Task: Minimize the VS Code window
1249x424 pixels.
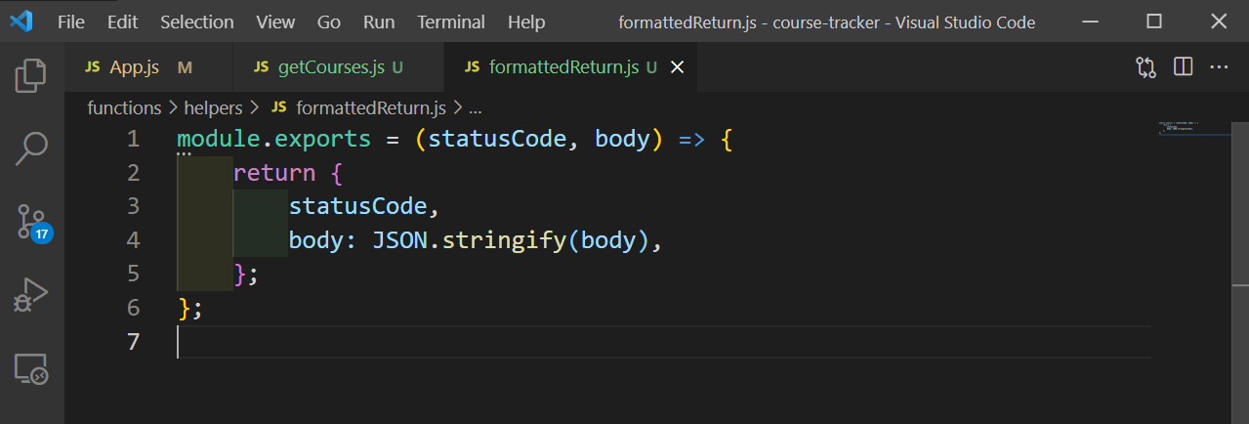Action: point(1093,21)
